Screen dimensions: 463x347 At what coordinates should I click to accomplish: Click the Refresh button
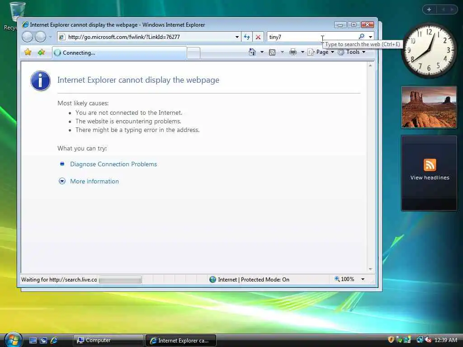[x=246, y=37]
